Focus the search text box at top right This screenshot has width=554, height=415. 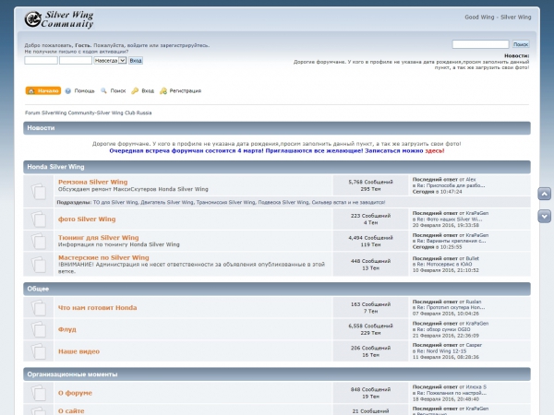[x=480, y=44]
